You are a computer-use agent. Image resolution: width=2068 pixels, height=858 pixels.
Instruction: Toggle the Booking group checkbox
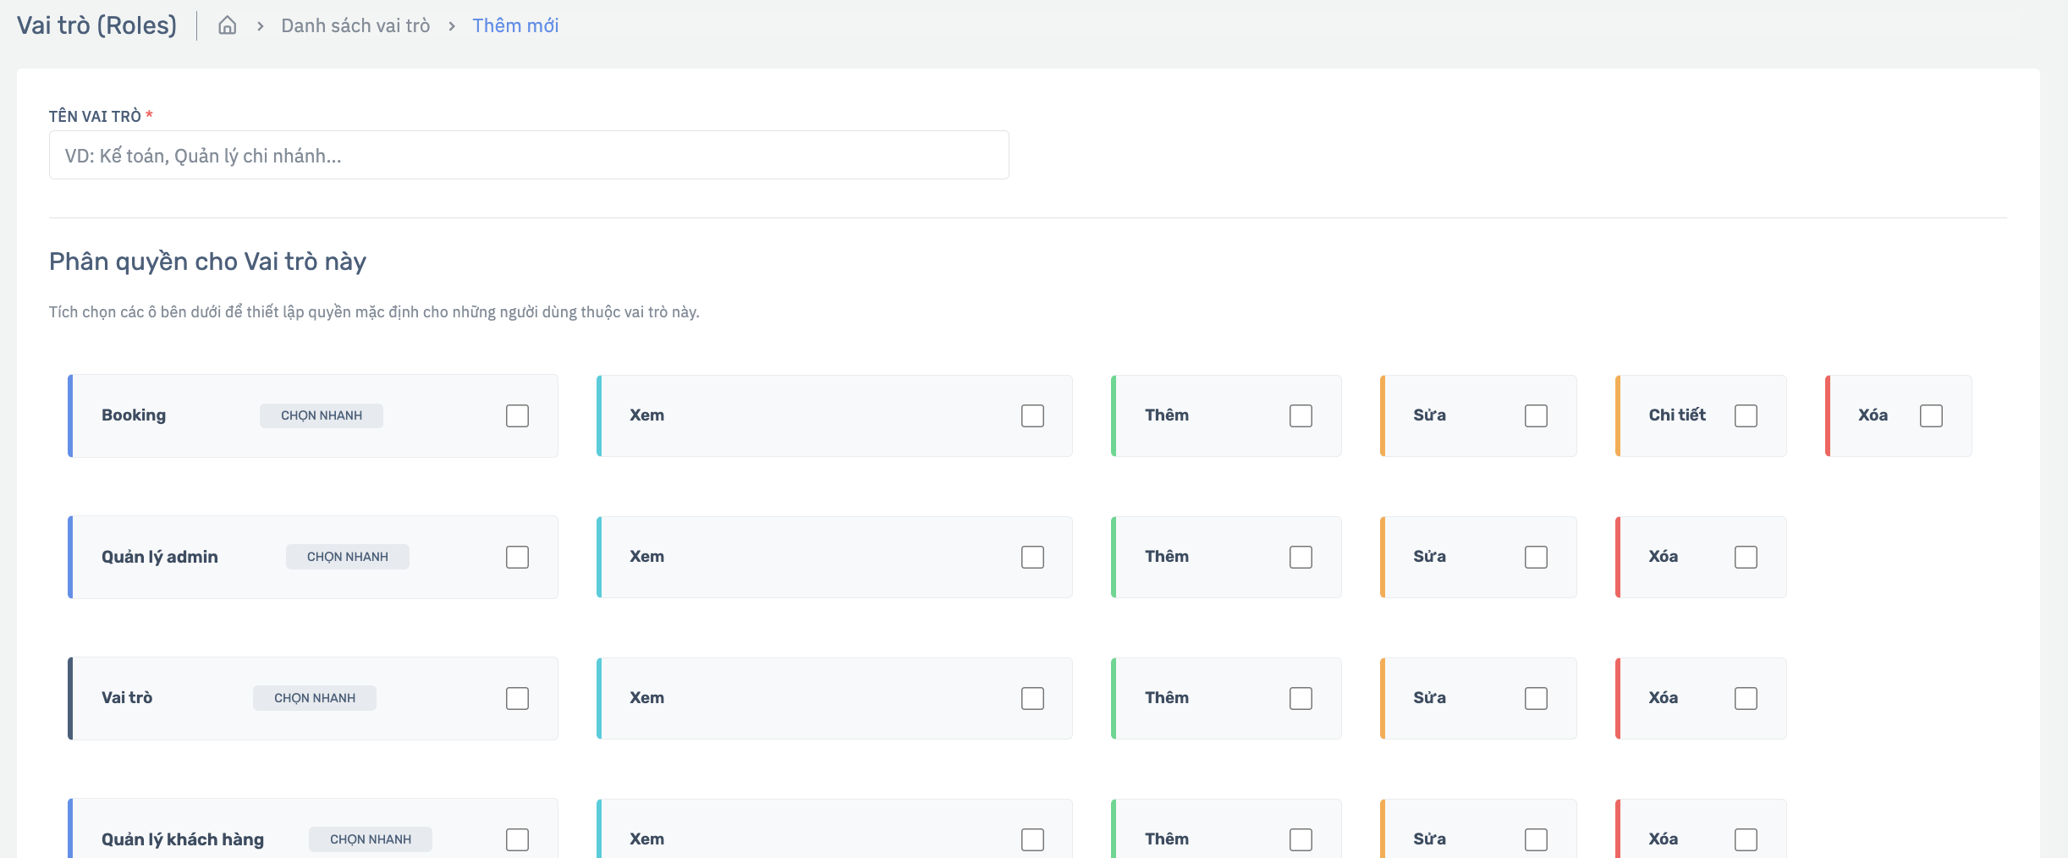pyautogui.click(x=517, y=415)
